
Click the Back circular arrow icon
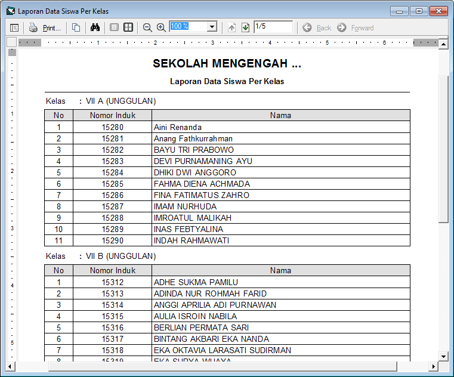tap(307, 28)
